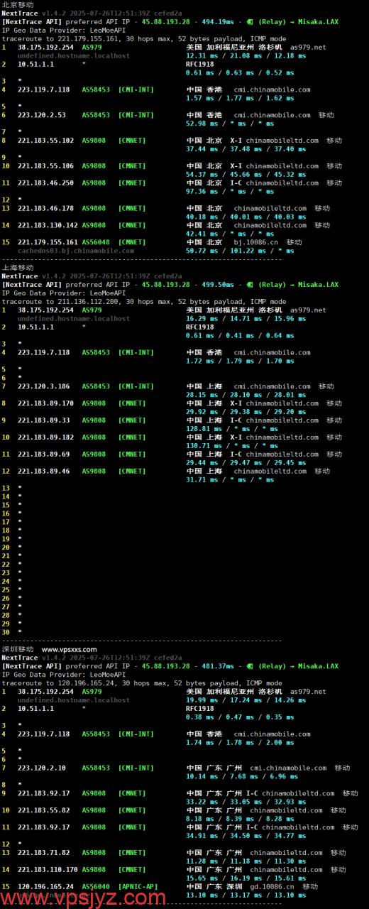Screen dimensions: 369x909
Task: Click IP address 221.183.89.182
Action: point(46,437)
